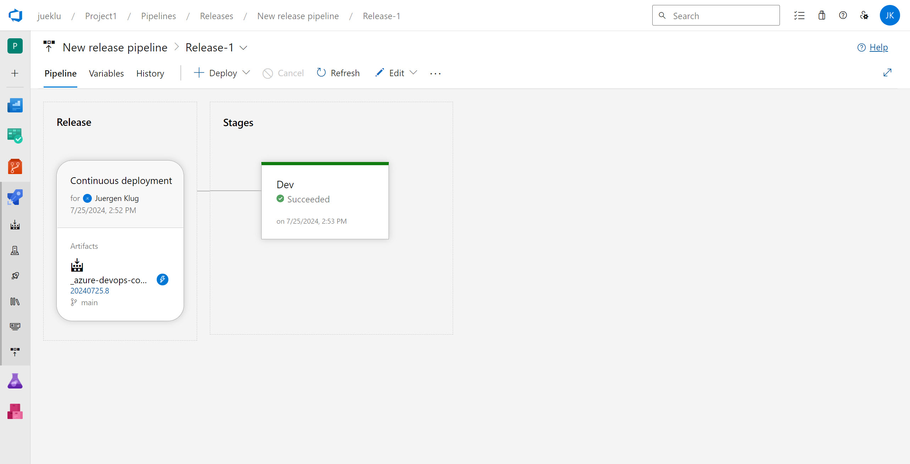Open the Marketplace shopping bag icon
Viewport: 910px width, 464px height.
pyautogui.click(x=822, y=16)
